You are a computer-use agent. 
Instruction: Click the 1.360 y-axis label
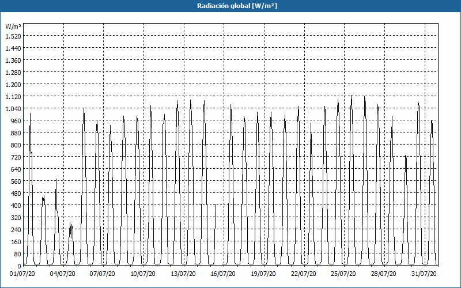pos(13,60)
